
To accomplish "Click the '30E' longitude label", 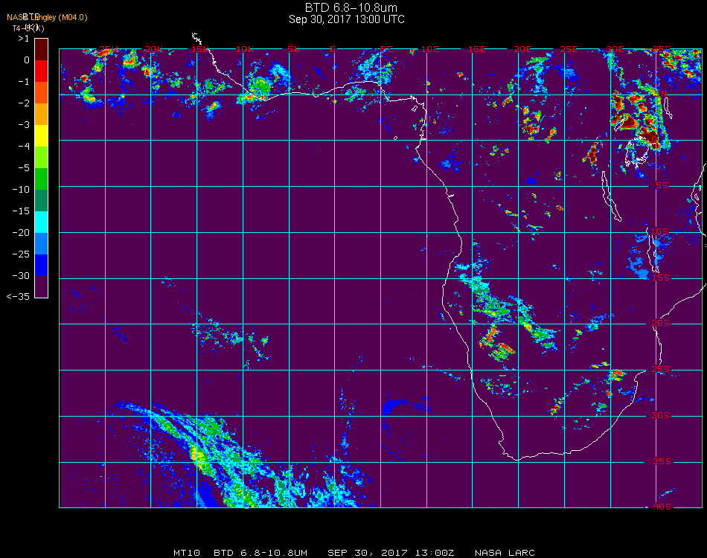I will point(615,48).
